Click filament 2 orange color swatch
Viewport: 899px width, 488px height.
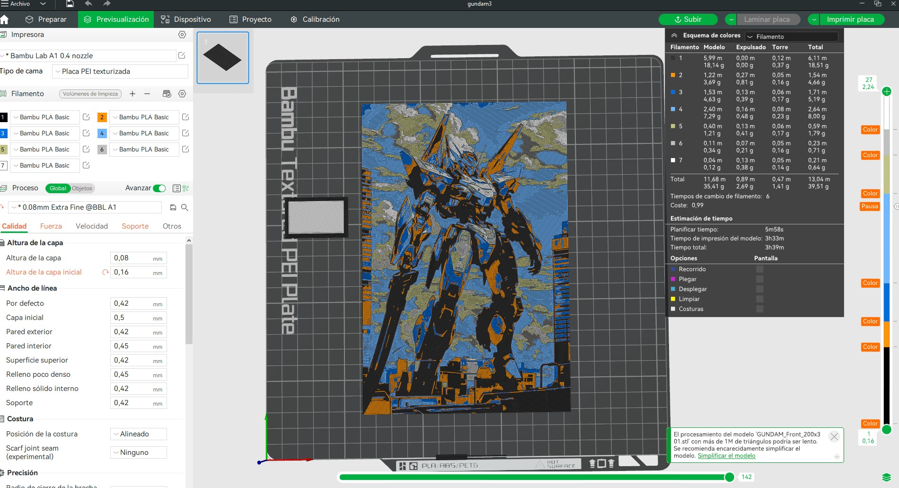(x=102, y=117)
